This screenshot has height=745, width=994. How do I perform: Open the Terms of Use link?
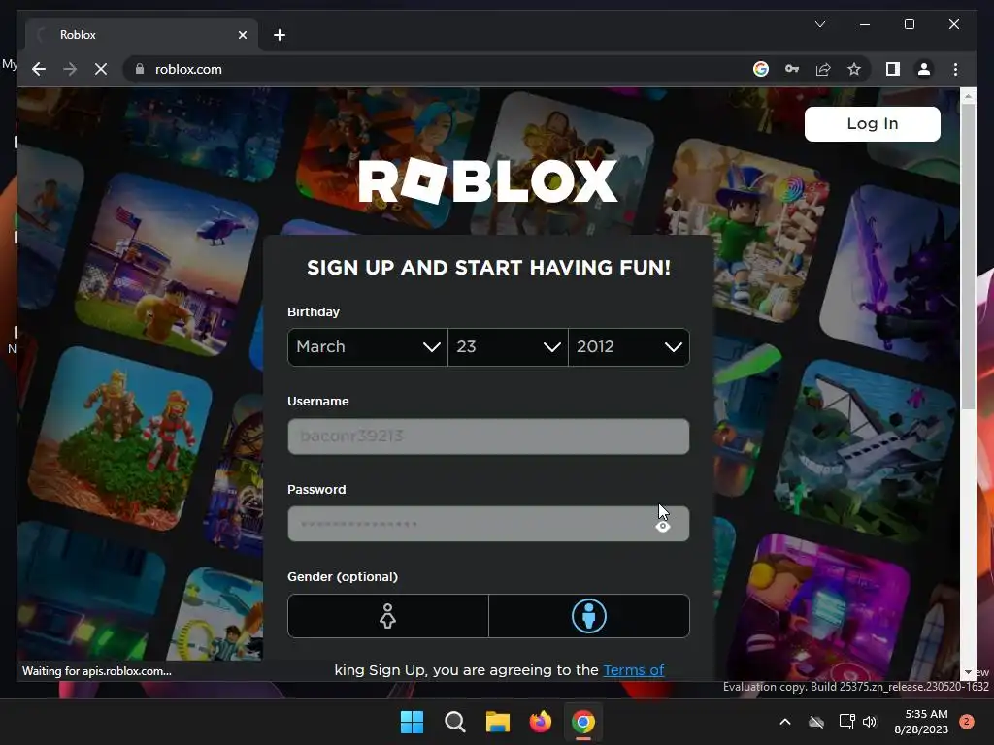click(x=633, y=670)
